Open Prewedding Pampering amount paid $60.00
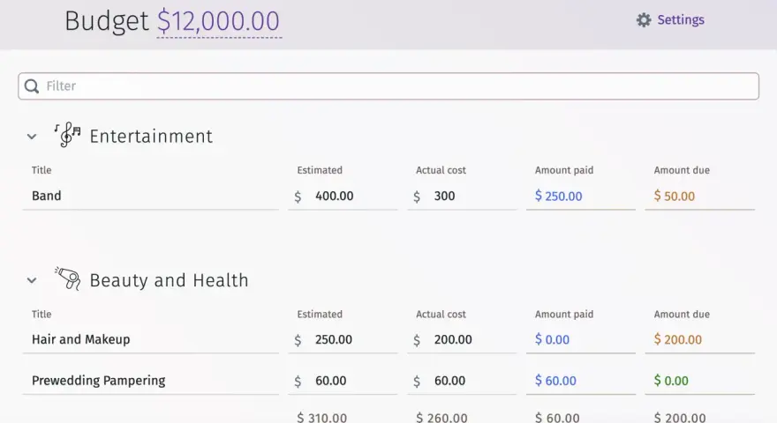The image size is (777, 423). click(555, 381)
